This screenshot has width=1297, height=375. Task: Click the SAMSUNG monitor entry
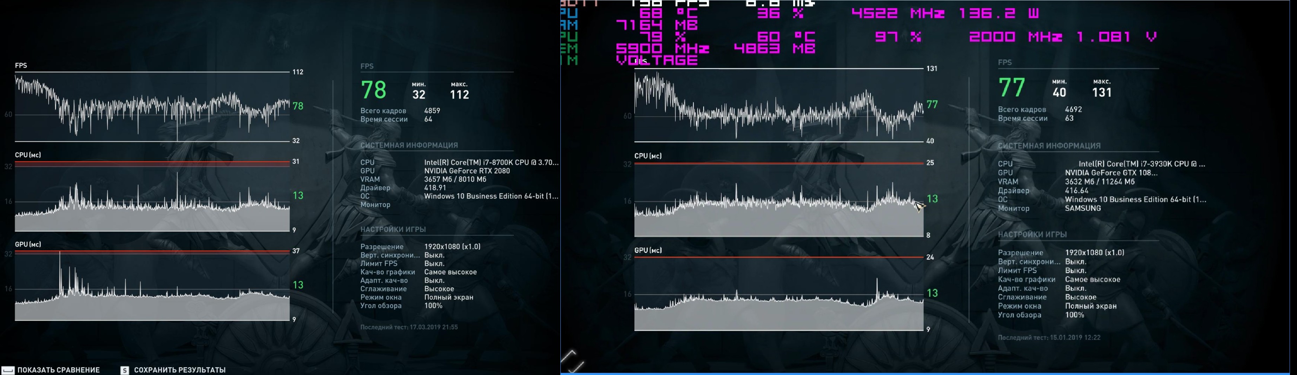1082,208
